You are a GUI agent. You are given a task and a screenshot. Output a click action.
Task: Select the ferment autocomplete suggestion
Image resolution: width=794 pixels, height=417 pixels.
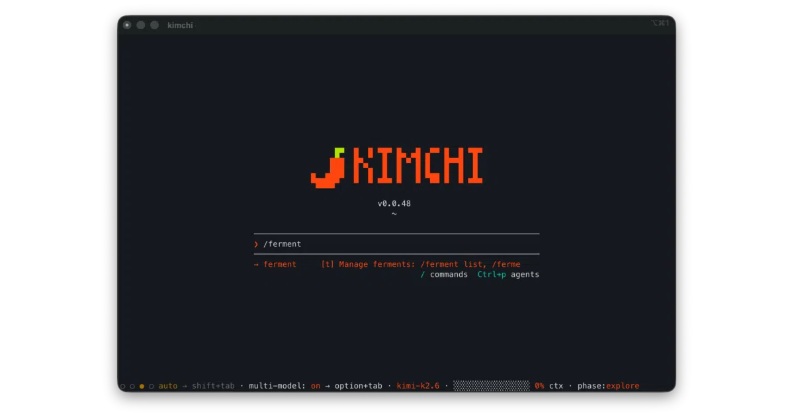click(x=396, y=264)
